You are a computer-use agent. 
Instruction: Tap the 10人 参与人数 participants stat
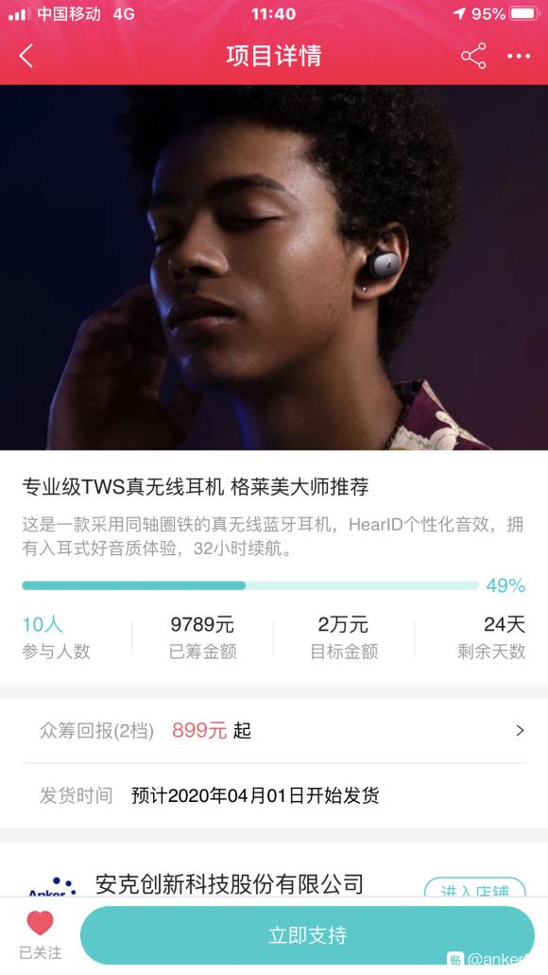pyautogui.click(x=56, y=637)
